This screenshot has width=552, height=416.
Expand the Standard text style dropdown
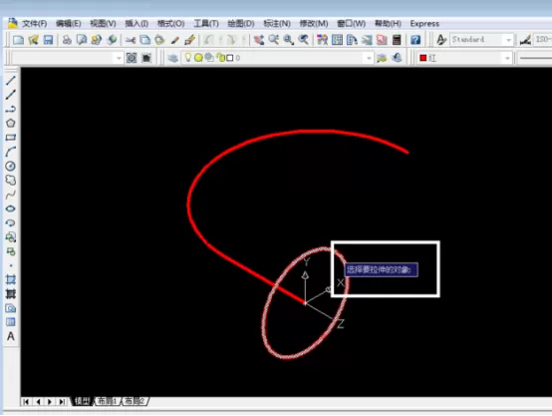(508, 40)
